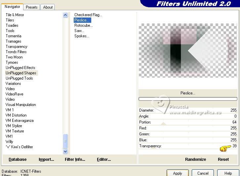Choose the Pieslice filter

[x=82, y=20]
